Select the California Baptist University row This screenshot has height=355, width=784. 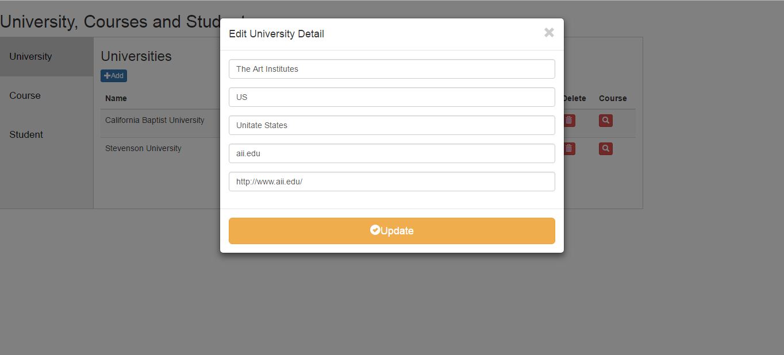(155, 120)
